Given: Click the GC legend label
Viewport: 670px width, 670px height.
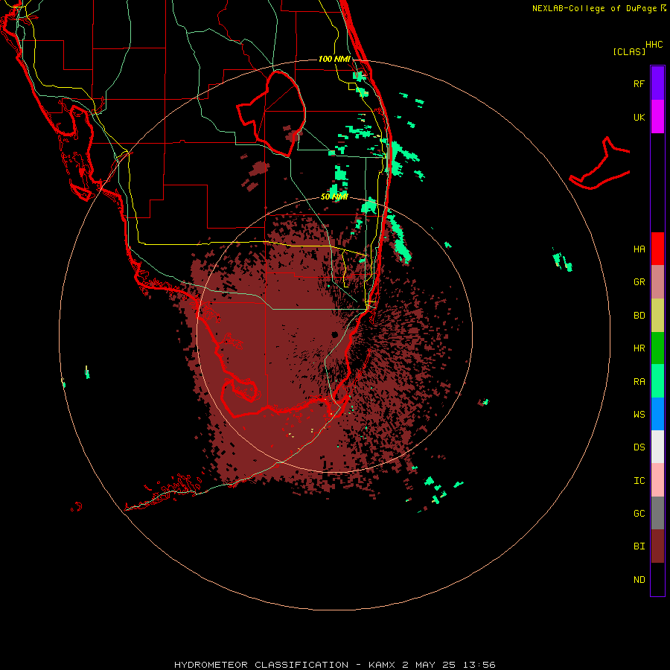Looking at the screenshot, I should pos(639,514).
